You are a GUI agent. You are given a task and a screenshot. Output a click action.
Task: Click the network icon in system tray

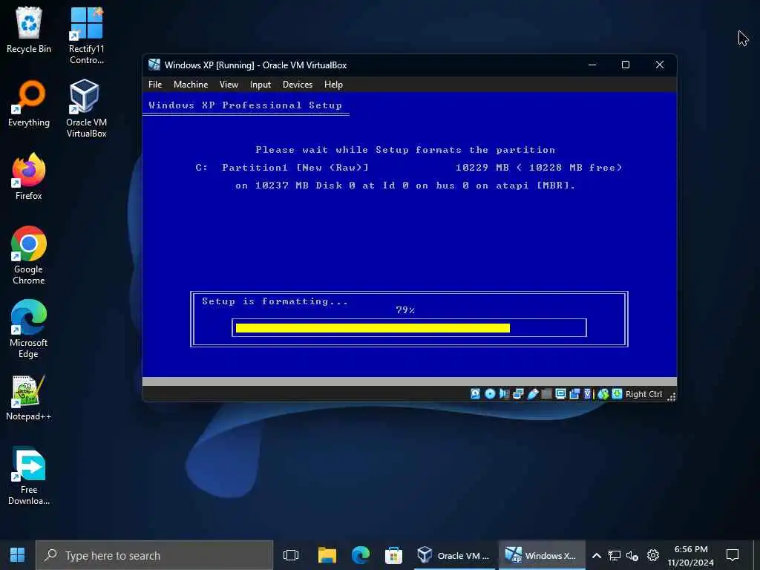[x=614, y=555]
